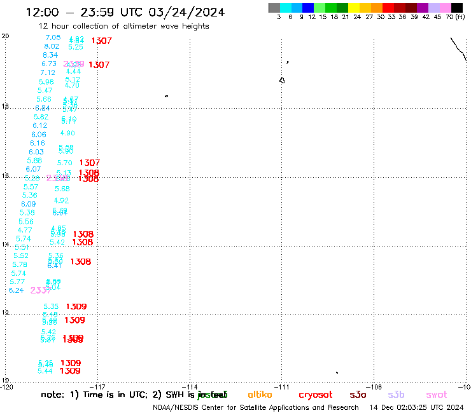This screenshot has height=413, width=471.
Task: Click the wave height value 4.90
Action: pyautogui.click(x=67, y=133)
